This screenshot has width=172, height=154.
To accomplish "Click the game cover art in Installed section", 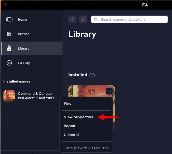I will (92, 91).
